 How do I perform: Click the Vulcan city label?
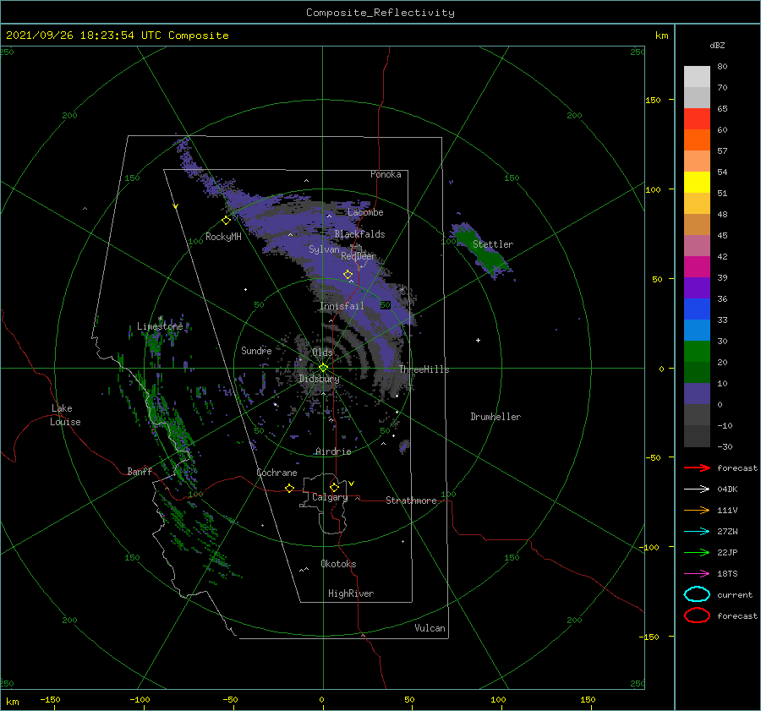point(430,628)
